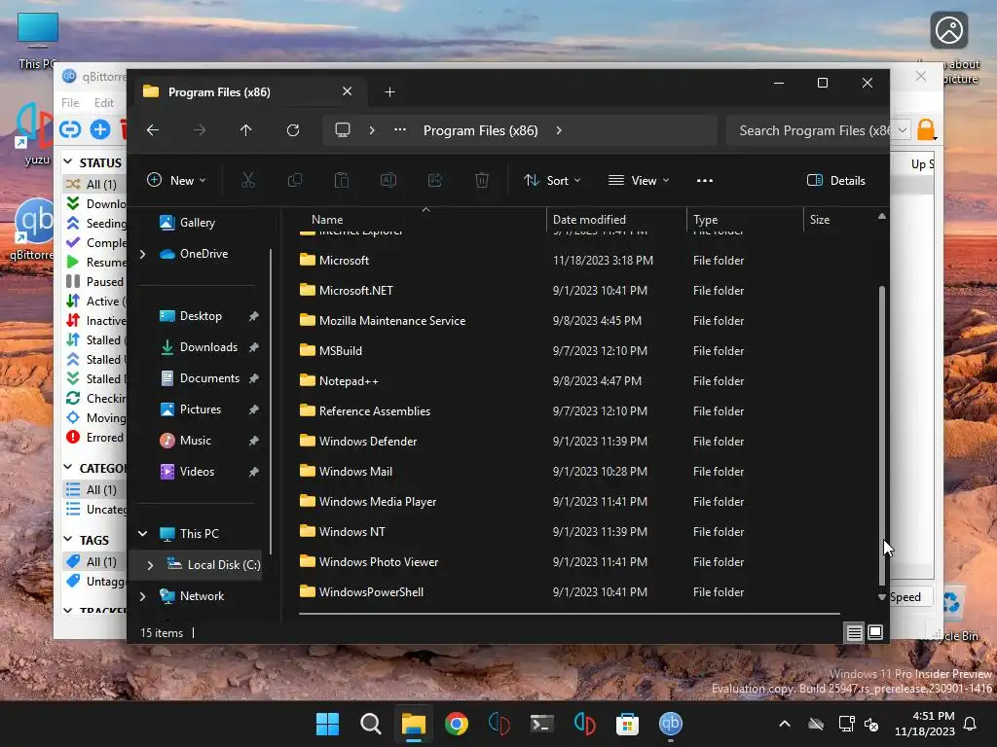Click the clock showing 4:51 PM
Viewport: 997px width, 747px height.
point(933,716)
